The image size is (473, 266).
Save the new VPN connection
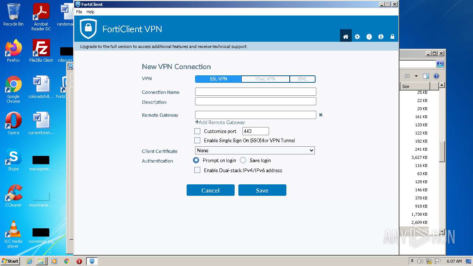tap(262, 190)
